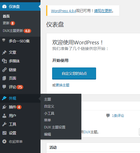The width and height of the screenshot is (140, 153).
Task: Click the dashboard gauge icon
Action: (x=4, y=6)
